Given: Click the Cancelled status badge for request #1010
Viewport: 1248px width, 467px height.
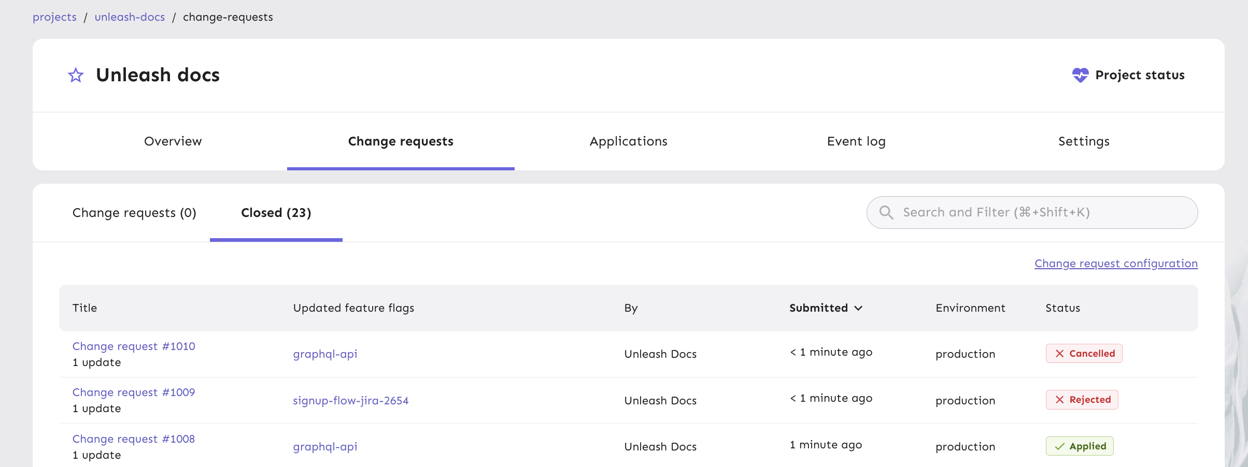Looking at the screenshot, I should (x=1084, y=353).
